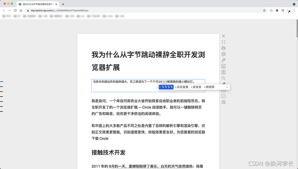Click the blue highlighted outline marker
The height and width of the screenshot is (169, 298).
(x=1, y=82)
